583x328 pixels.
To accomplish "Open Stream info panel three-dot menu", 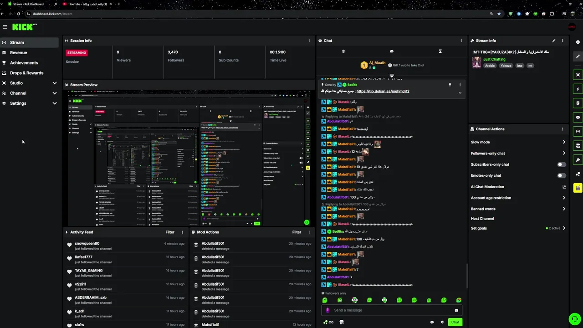I will pyautogui.click(x=563, y=41).
